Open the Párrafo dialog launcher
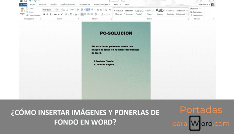The height and width of the screenshot is (134, 234). pos(111,19)
